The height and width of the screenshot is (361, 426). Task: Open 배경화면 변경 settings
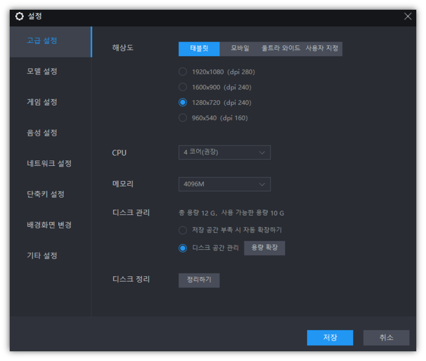point(49,225)
